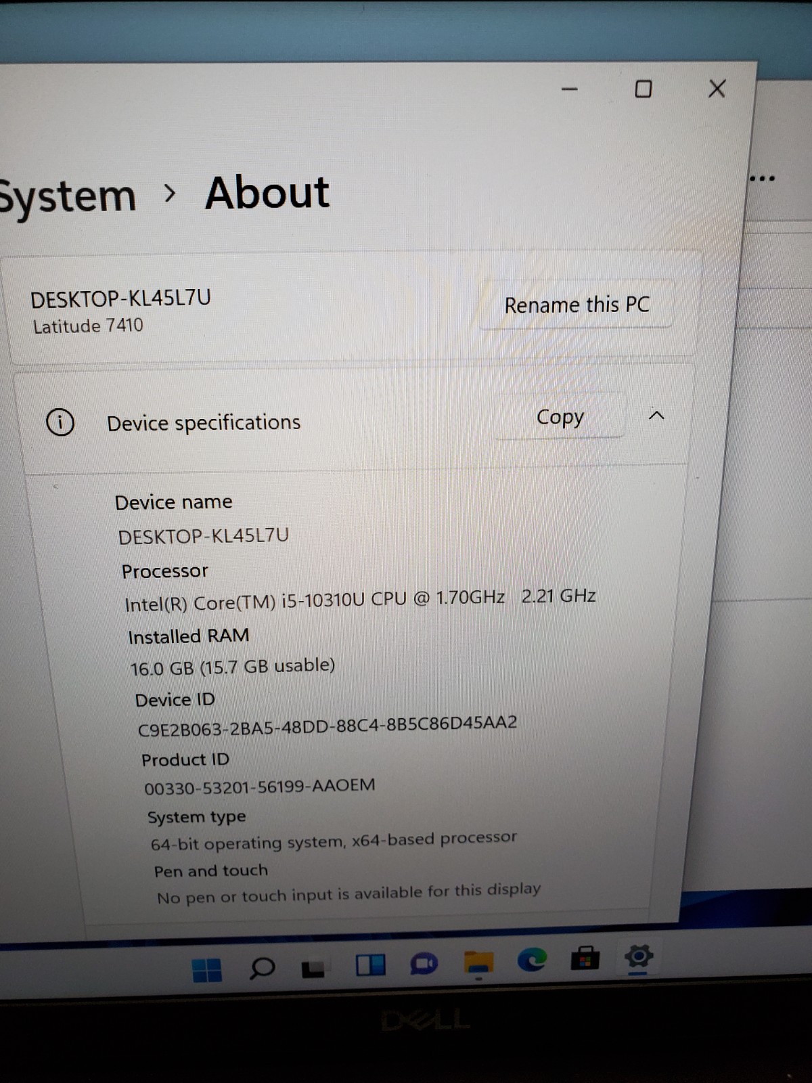The width and height of the screenshot is (812, 1083).
Task: Select the Product ID value 00330-53201-56199-AAOEM
Action: 260,787
